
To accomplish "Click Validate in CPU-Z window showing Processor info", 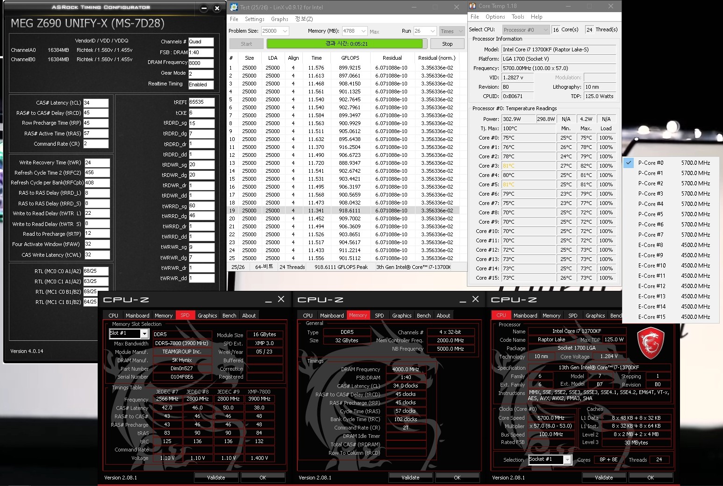I will click(x=604, y=478).
